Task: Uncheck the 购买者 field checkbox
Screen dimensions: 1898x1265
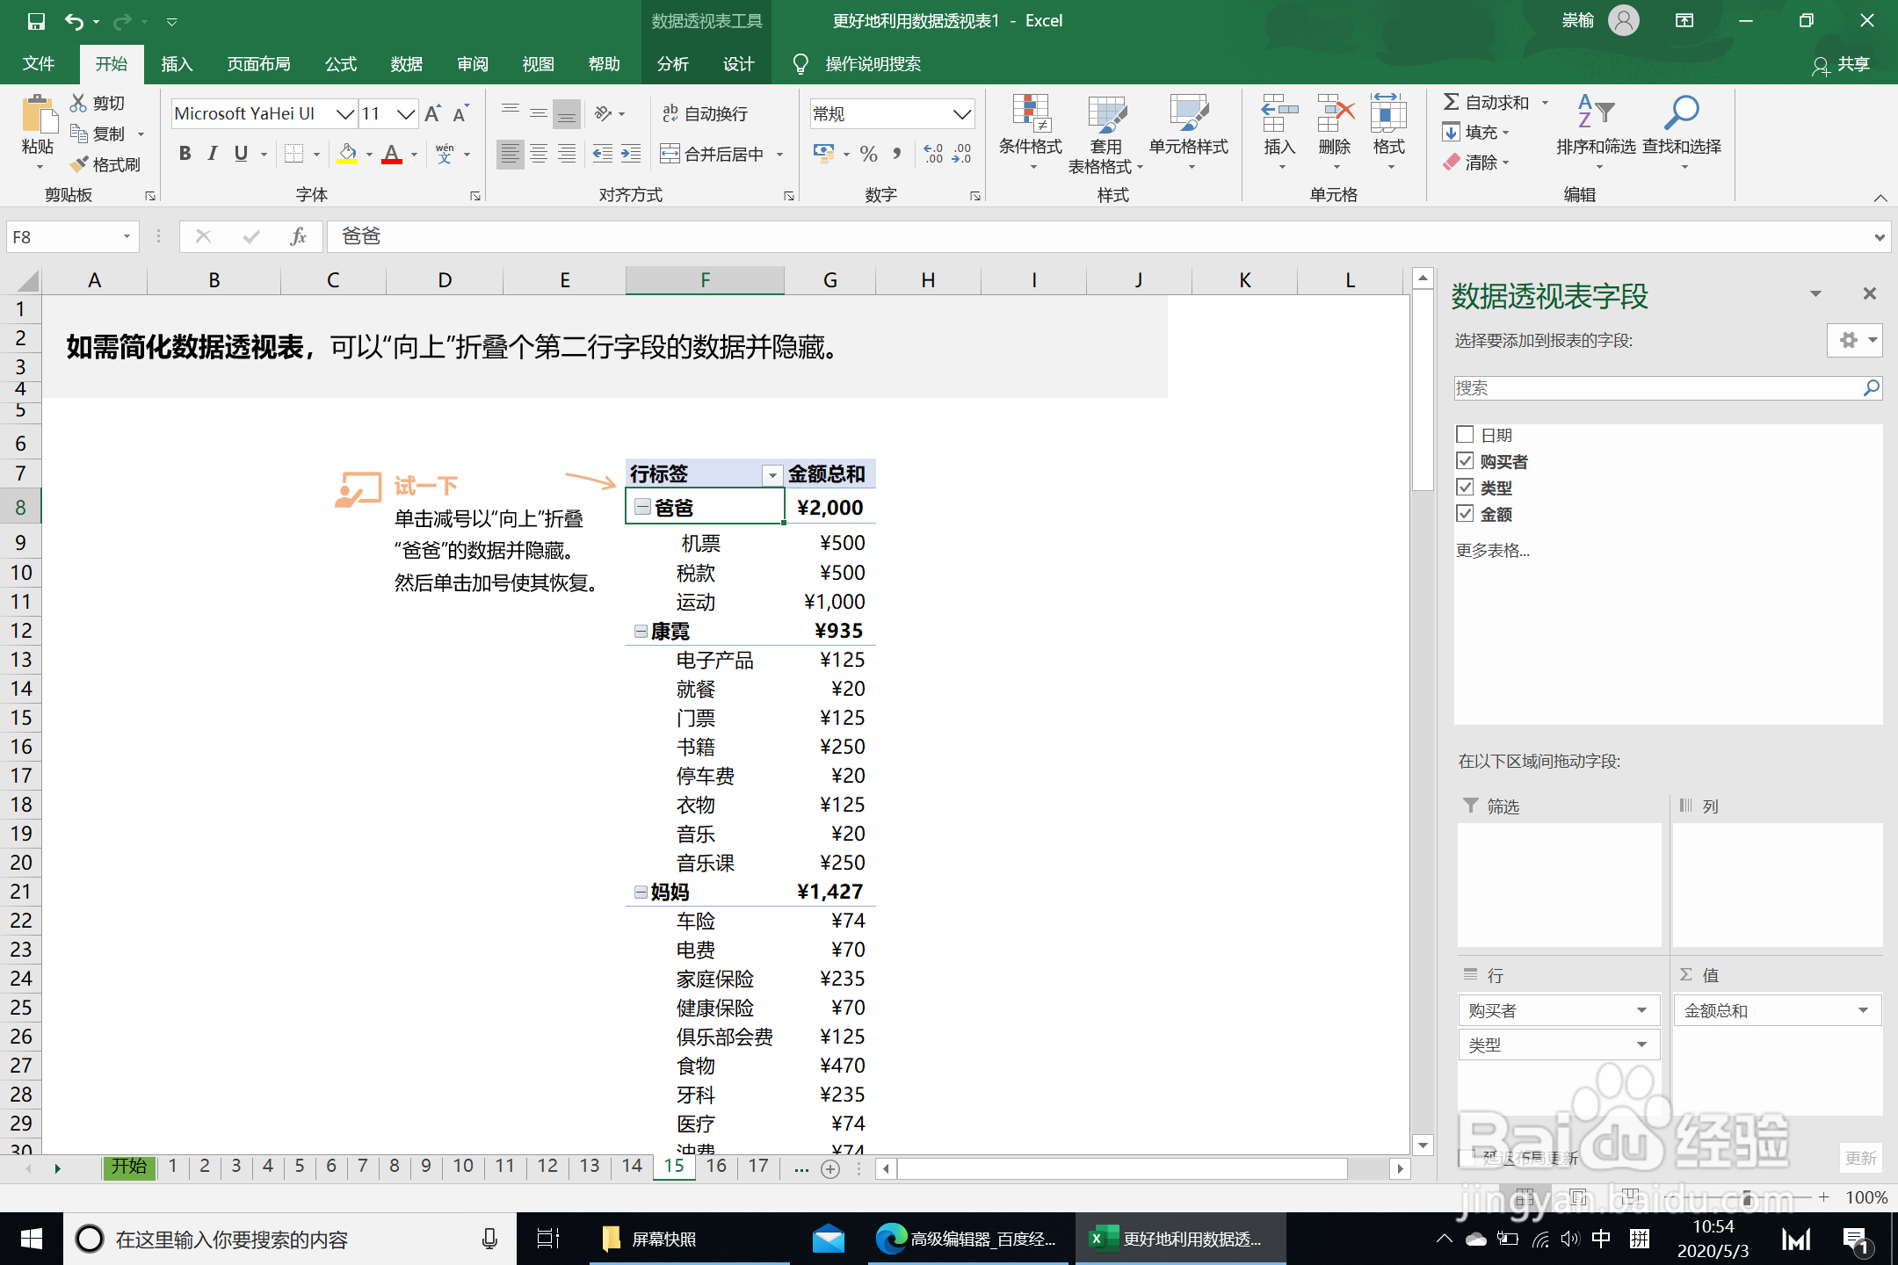Action: point(1465,461)
